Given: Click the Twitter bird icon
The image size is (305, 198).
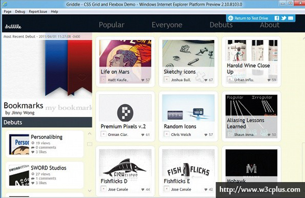Looking at the screenshot, I should pyautogui.click(x=283, y=18).
